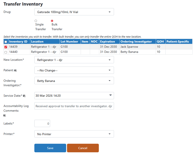Uncheck inventory 14439 checkbox
Image resolution: width=194 pixels, height=154 pixels.
tap(6, 47)
